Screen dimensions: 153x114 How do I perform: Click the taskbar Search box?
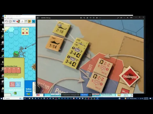coord(13,98)
